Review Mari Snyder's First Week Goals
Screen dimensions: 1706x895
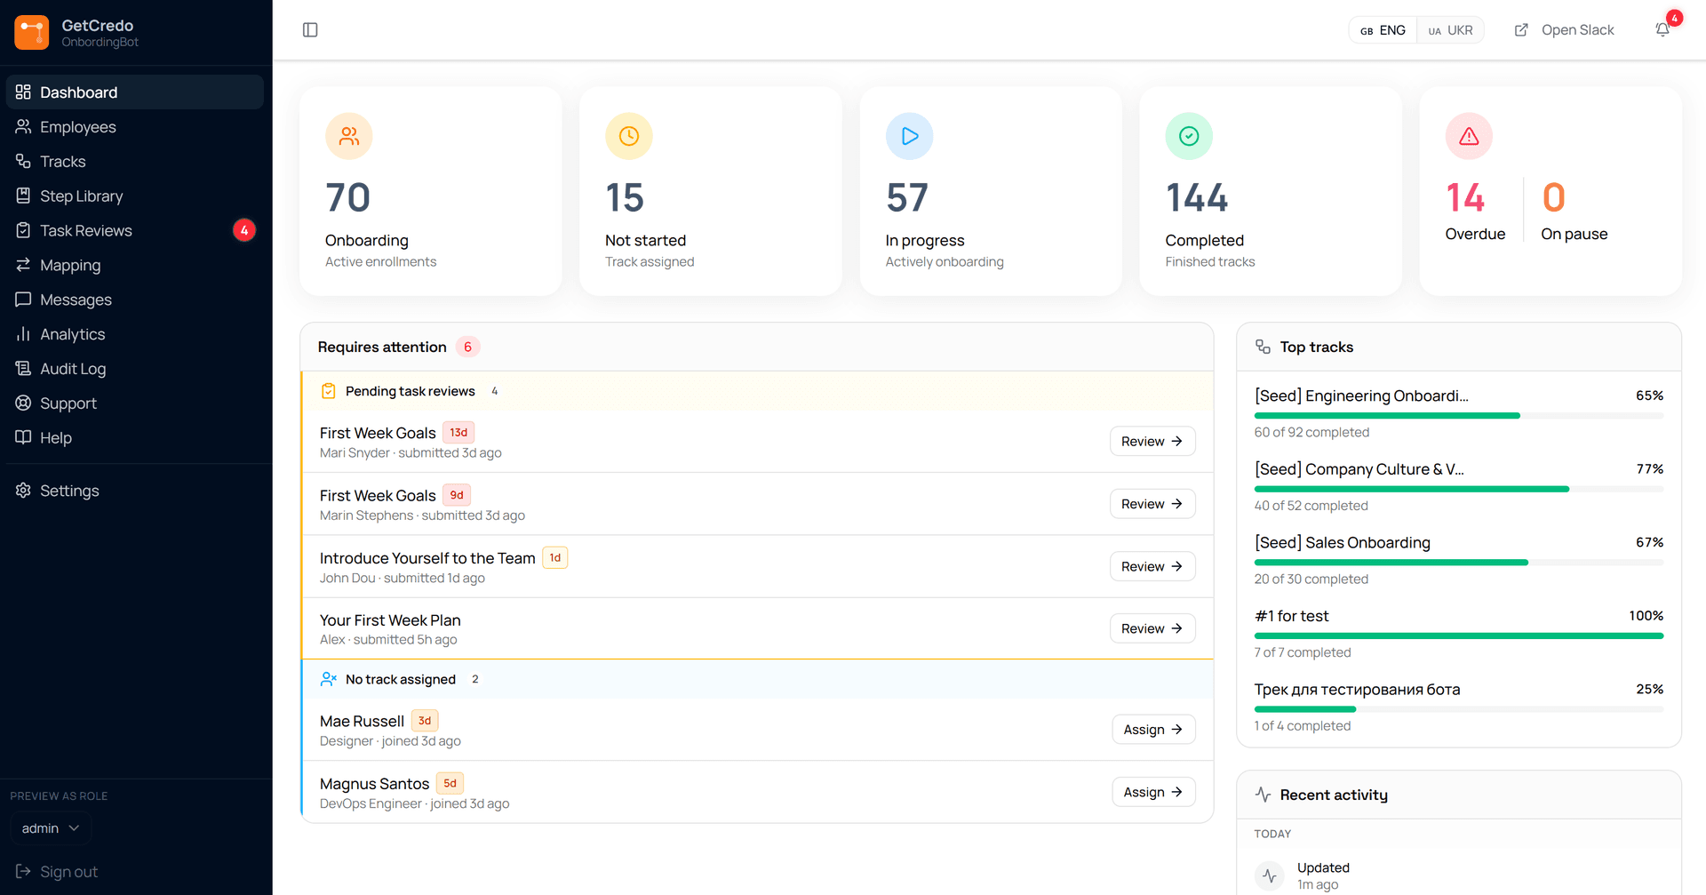tap(1152, 442)
